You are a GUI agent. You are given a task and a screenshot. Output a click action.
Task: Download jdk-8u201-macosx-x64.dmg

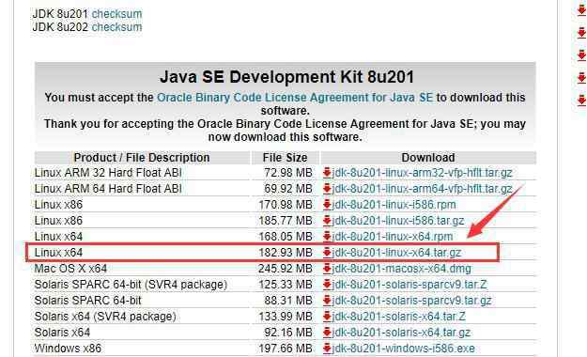coord(401,269)
